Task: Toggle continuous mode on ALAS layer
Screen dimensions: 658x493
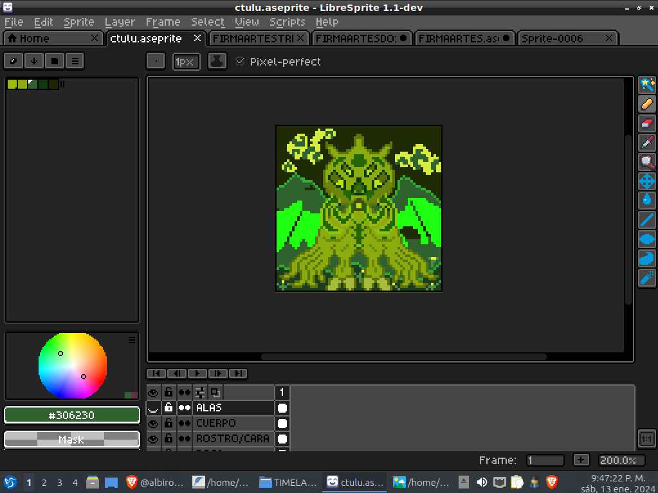Action: tap(185, 408)
